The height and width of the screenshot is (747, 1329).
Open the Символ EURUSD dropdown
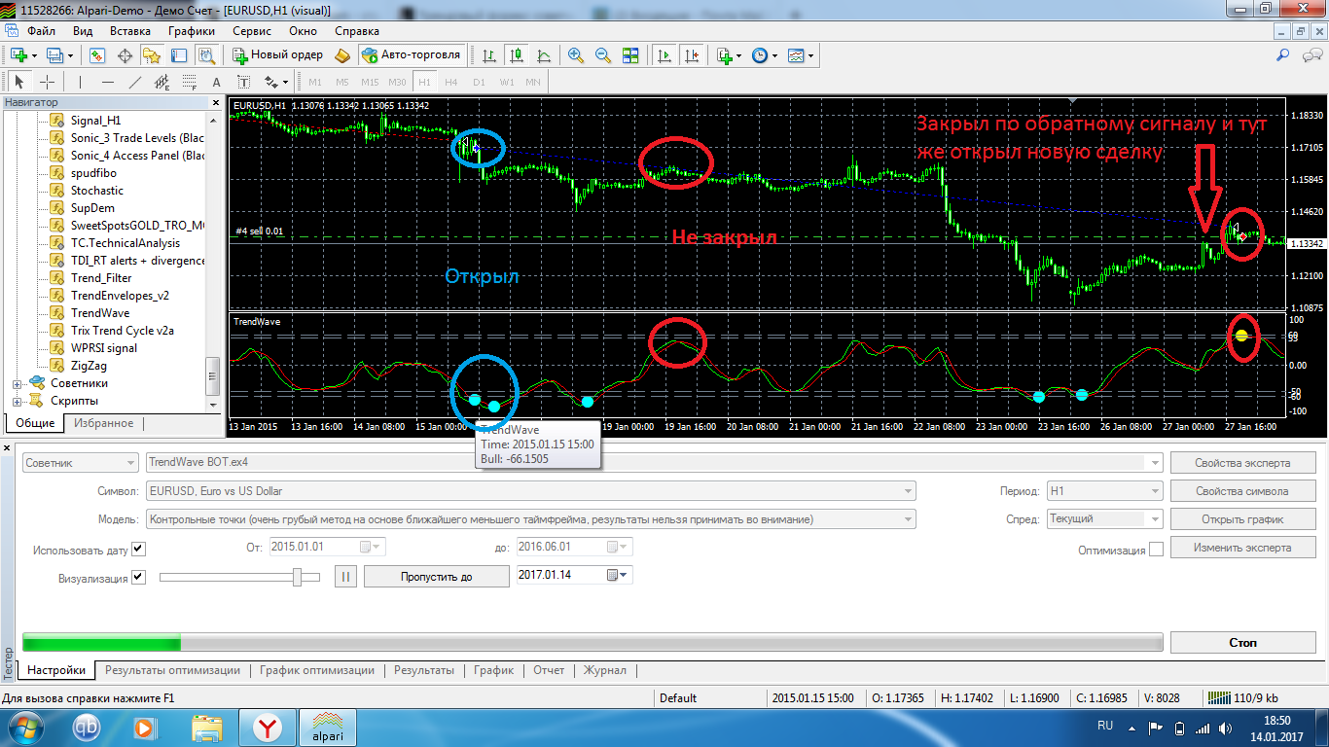pyautogui.click(x=530, y=491)
